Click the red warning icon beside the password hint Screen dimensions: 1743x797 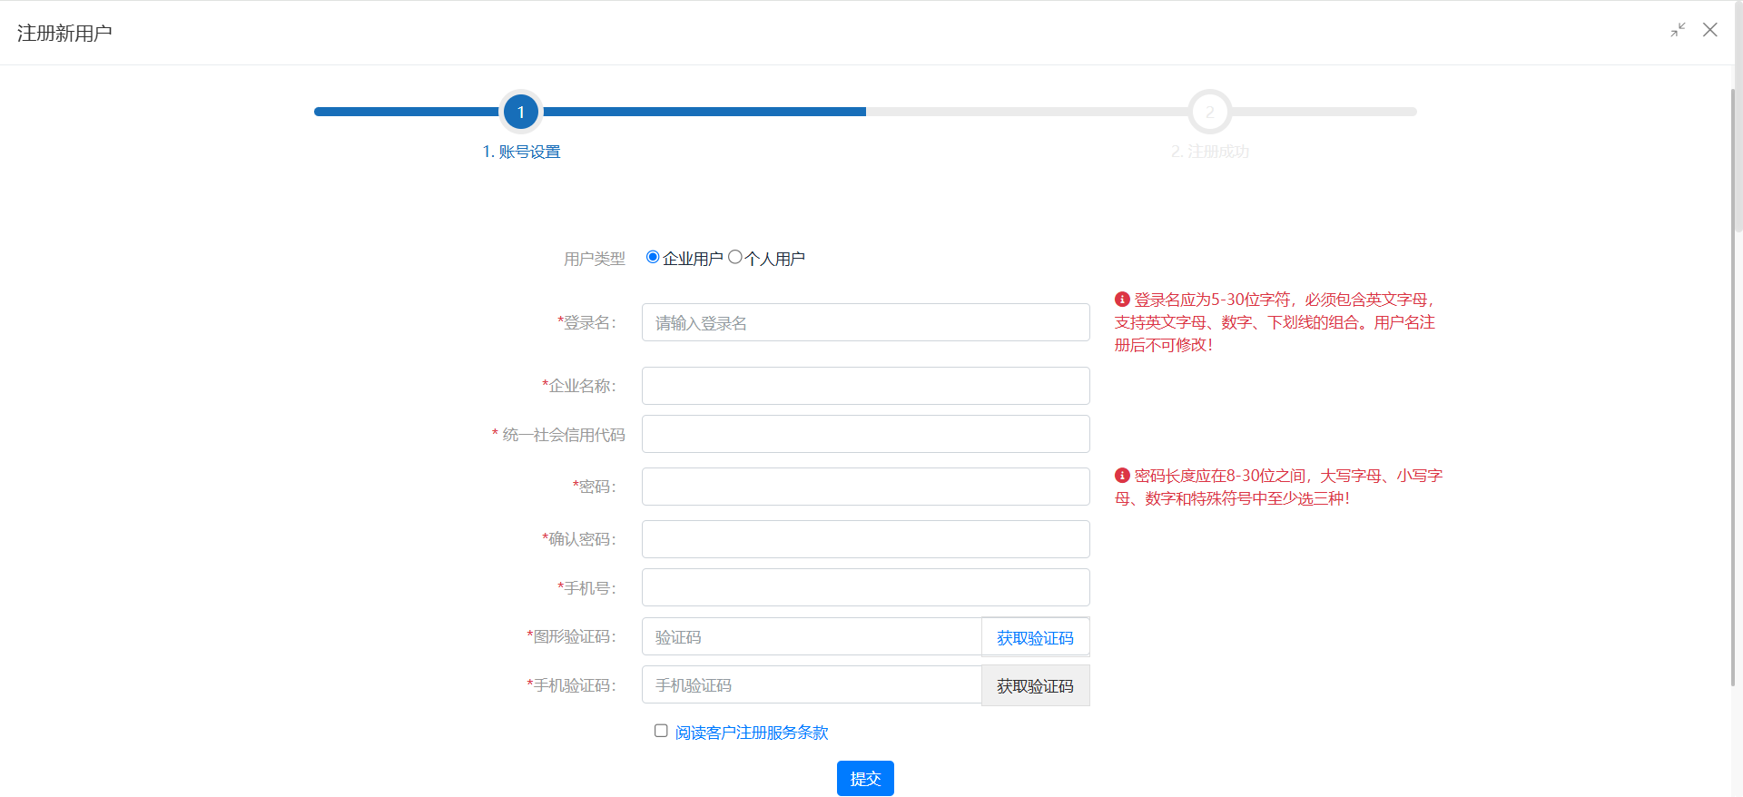click(x=1122, y=476)
